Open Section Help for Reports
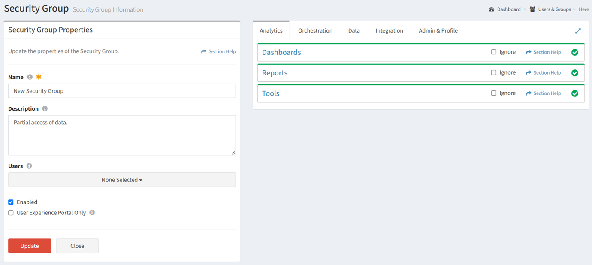592x265 pixels. [x=543, y=73]
